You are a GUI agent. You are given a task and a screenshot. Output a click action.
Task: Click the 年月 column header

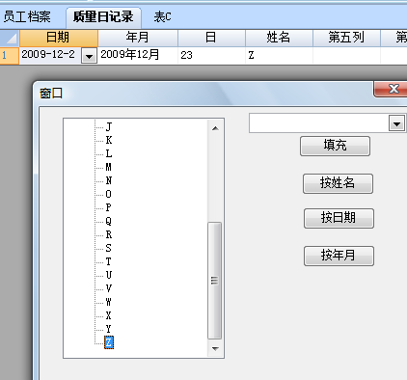pos(138,38)
